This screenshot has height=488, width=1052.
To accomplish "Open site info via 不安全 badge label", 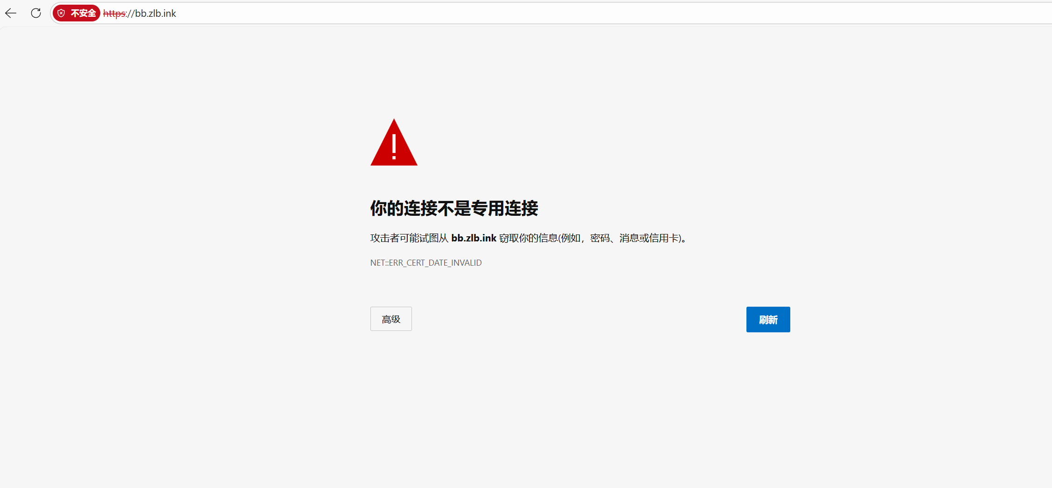I will (x=83, y=13).
